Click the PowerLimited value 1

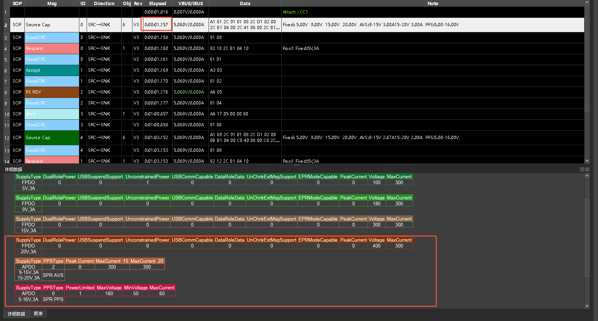click(80, 293)
